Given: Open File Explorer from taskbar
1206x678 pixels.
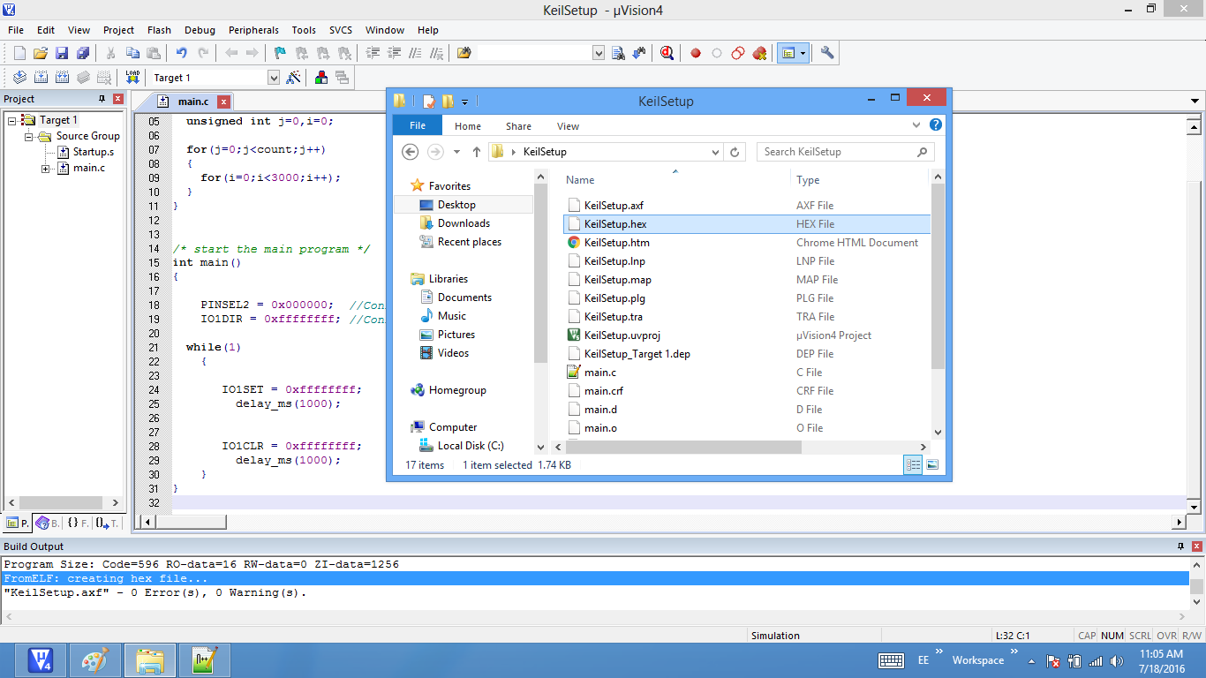Looking at the screenshot, I should 150,660.
